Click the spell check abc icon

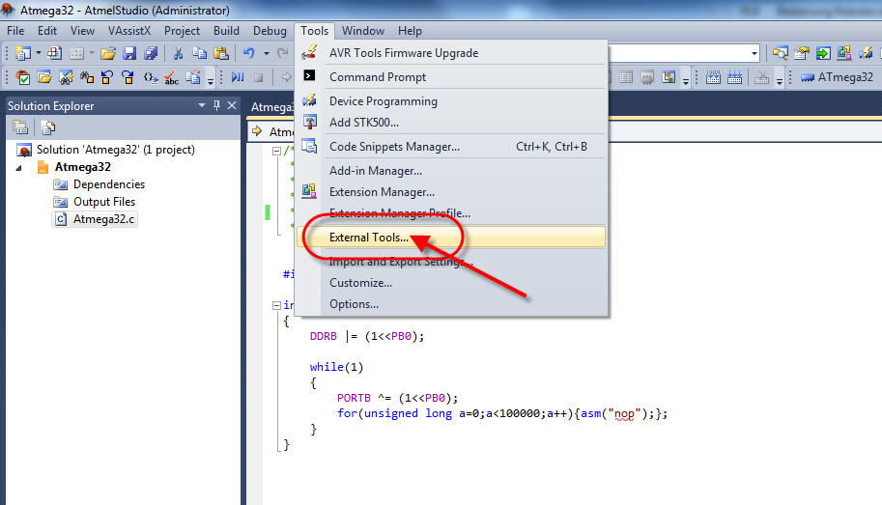click(172, 77)
